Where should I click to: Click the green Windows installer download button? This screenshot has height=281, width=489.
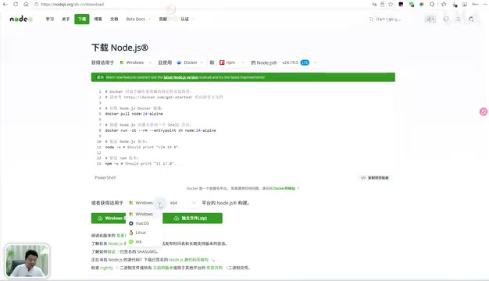tap(109, 218)
